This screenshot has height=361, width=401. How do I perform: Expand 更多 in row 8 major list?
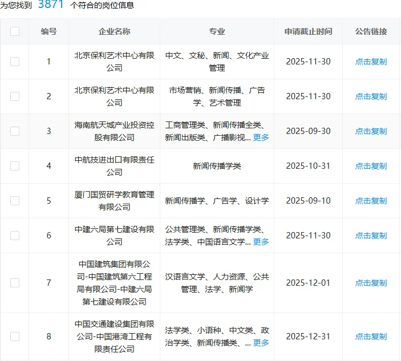(261, 343)
